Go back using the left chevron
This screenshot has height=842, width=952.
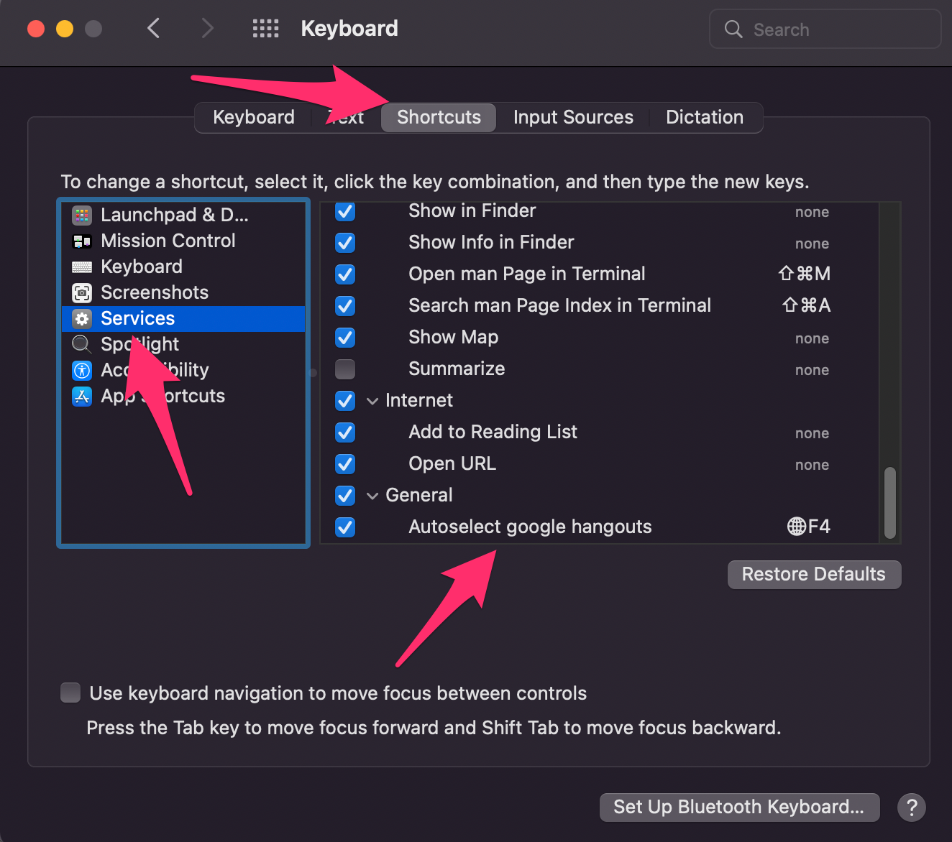(153, 29)
